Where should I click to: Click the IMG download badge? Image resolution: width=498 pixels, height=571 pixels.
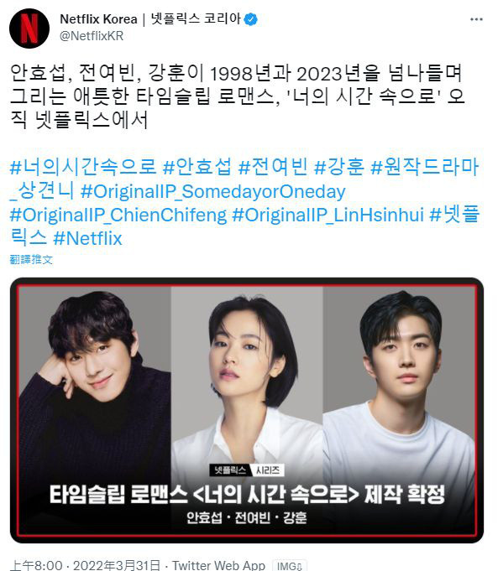click(290, 566)
